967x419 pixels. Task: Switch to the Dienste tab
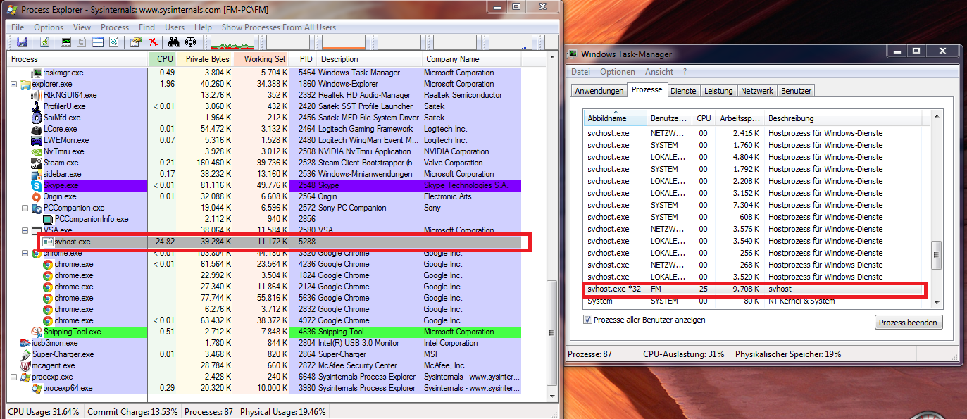click(683, 91)
